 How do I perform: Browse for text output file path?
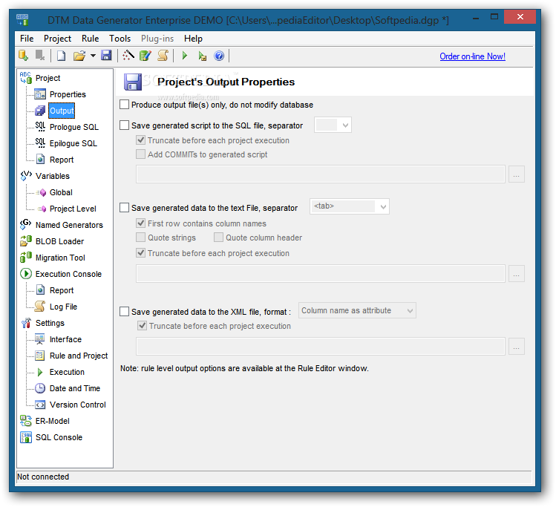click(x=517, y=273)
